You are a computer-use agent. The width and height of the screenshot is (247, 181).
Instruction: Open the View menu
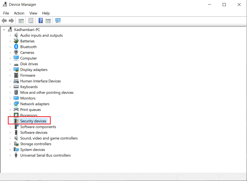pyautogui.click(x=33, y=13)
